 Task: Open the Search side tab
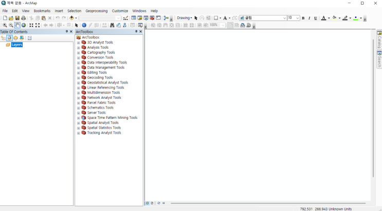(x=379, y=59)
